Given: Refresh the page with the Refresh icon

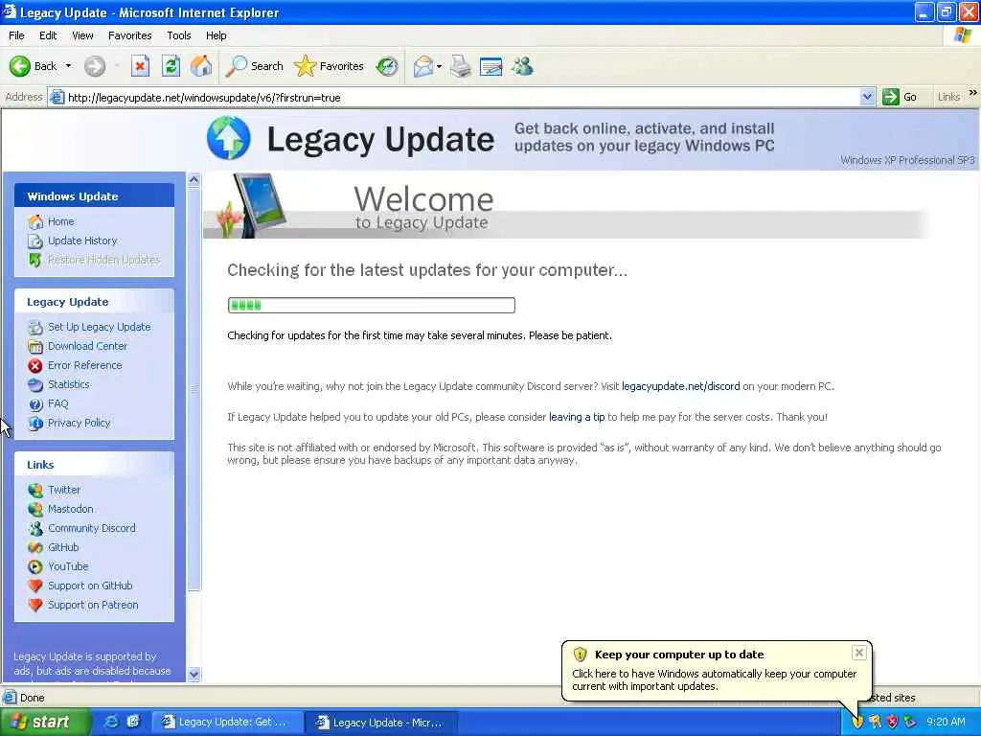Looking at the screenshot, I should [171, 66].
